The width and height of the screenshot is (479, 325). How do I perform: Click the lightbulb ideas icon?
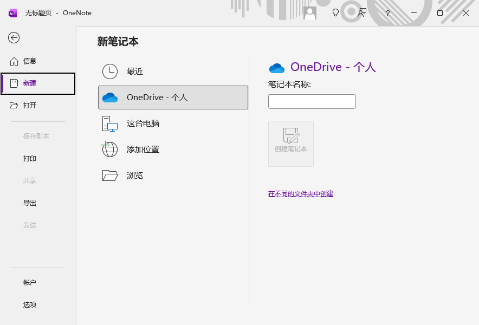point(335,13)
